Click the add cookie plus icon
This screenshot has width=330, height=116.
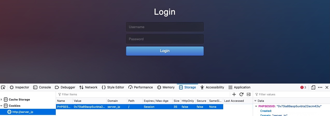(234, 94)
